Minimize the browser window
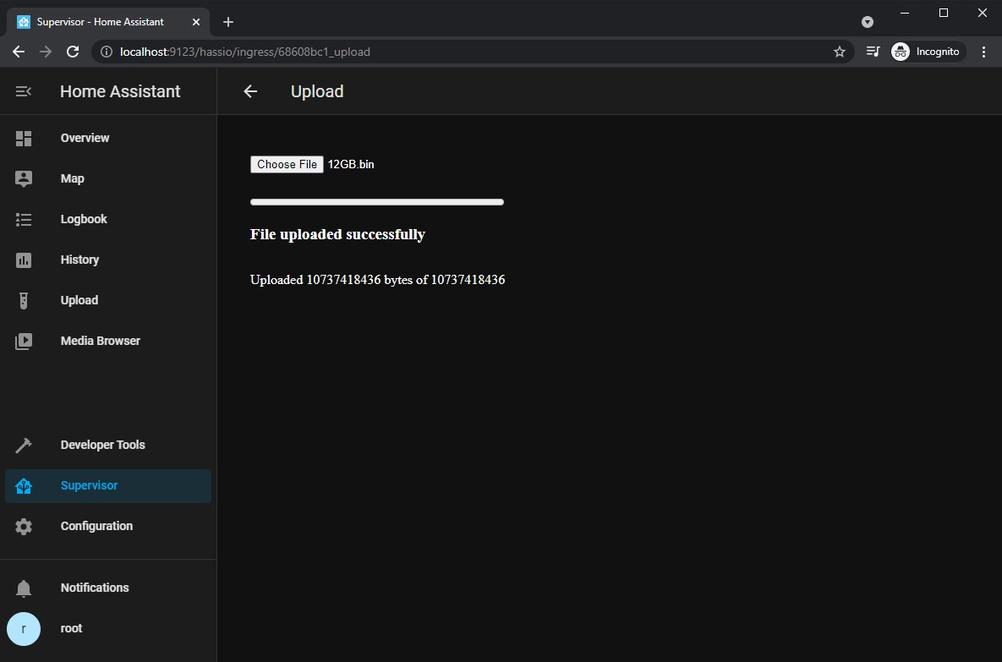The image size is (1002, 662). point(905,13)
